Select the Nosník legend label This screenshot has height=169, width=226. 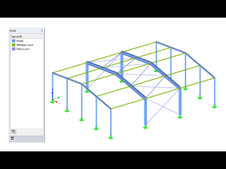20,41
